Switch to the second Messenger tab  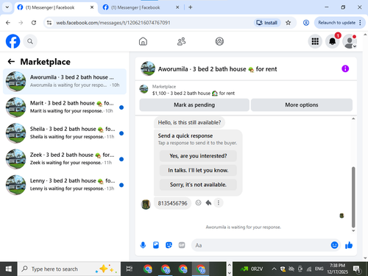pyautogui.click(x=135, y=7)
